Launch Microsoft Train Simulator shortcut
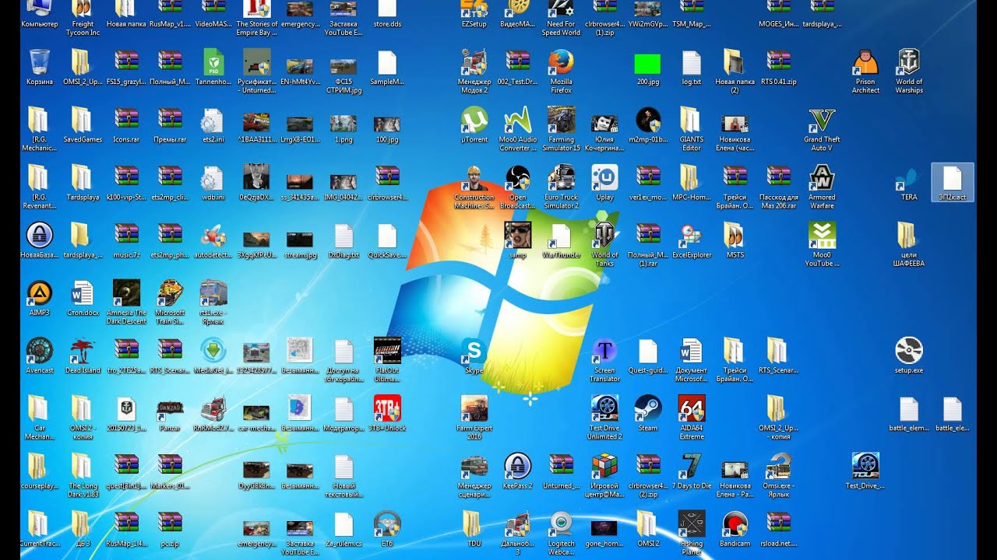 click(170, 302)
